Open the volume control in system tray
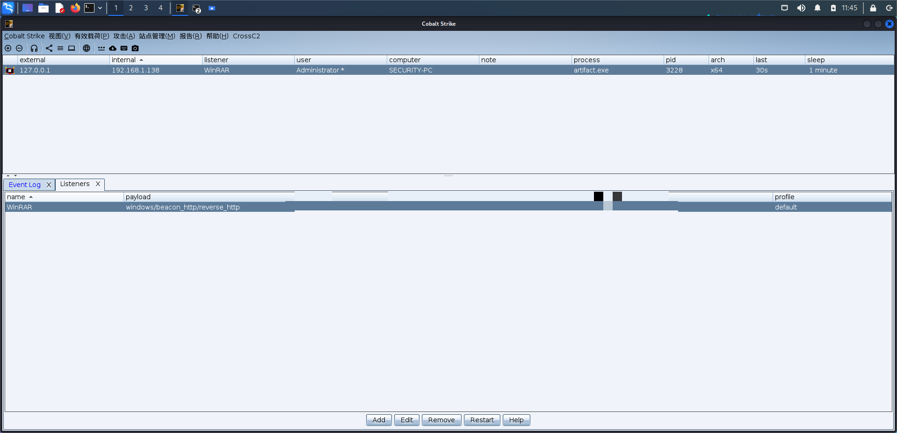Image resolution: width=897 pixels, height=433 pixels. click(801, 8)
